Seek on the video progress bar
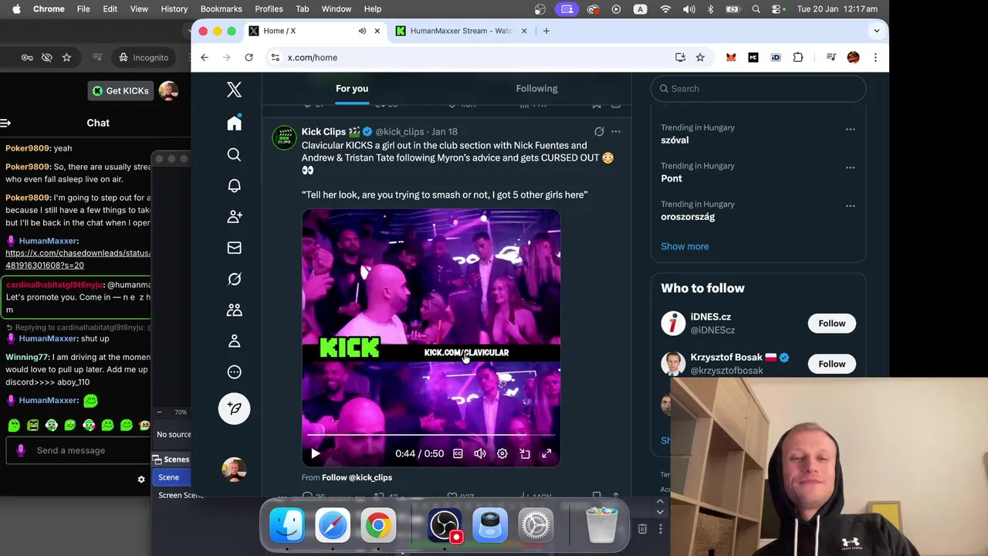This screenshot has height=556, width=988. [431, 435]
